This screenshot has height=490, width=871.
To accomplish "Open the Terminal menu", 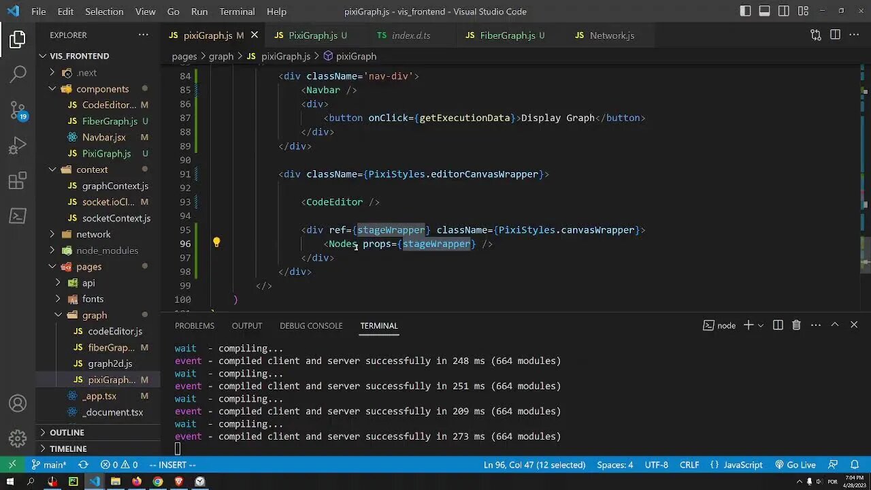I will coord(237,12).
